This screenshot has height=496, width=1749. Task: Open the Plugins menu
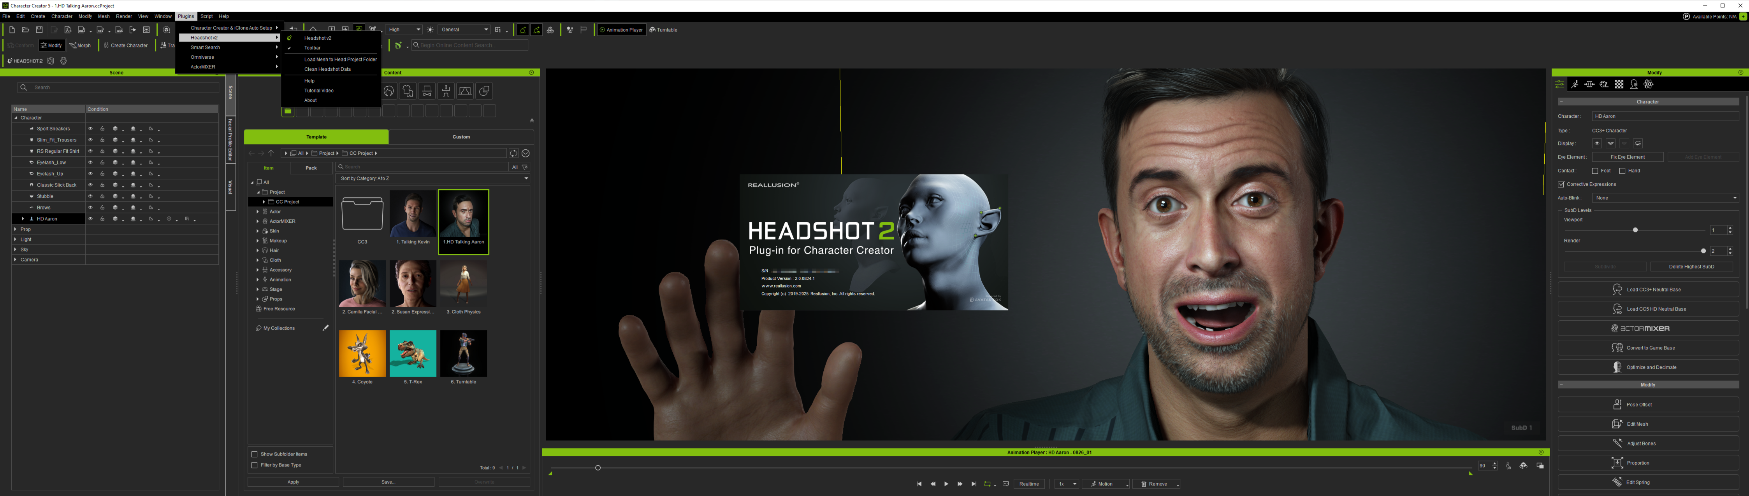click(x=185, y=16)
